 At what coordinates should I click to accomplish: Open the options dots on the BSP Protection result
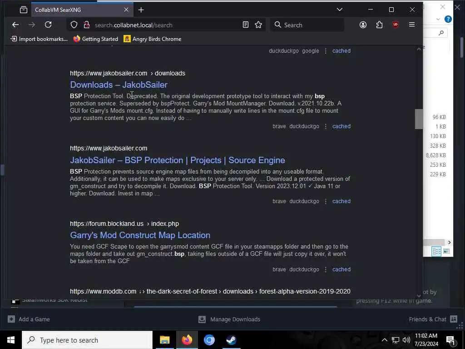(x=326, y=201)
